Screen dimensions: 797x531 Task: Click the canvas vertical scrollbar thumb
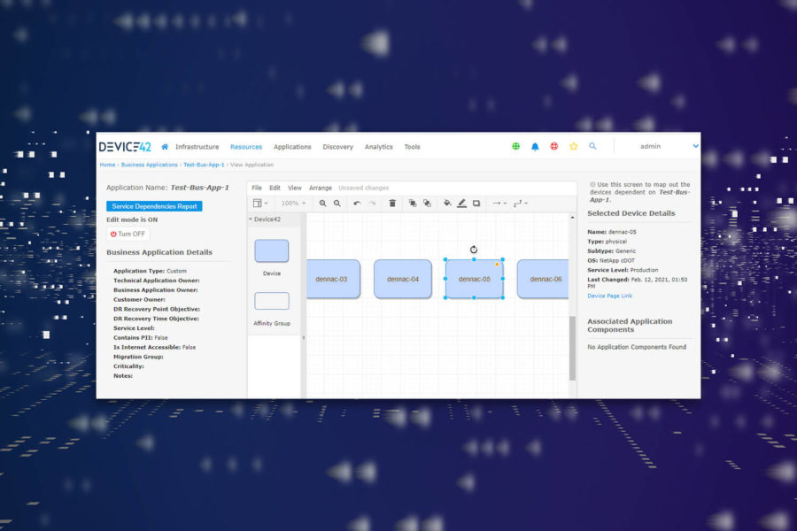[572, 348]
